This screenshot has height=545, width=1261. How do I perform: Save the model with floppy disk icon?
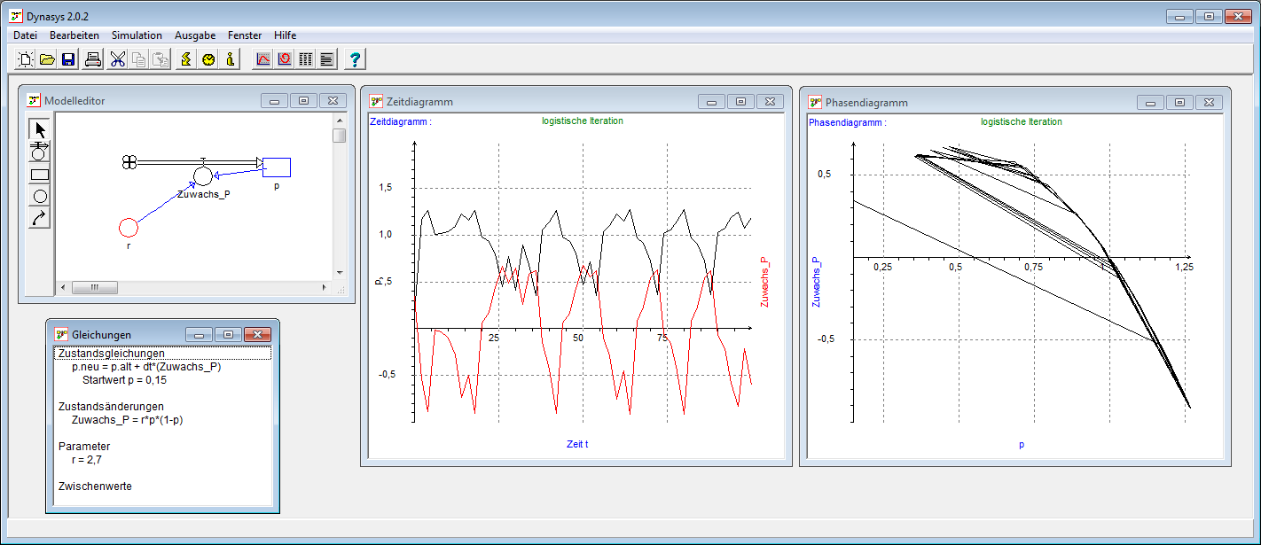coord(68,59)
